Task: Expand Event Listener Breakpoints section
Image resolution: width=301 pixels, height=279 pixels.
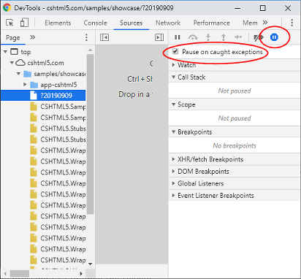Action: pos(234,196)
